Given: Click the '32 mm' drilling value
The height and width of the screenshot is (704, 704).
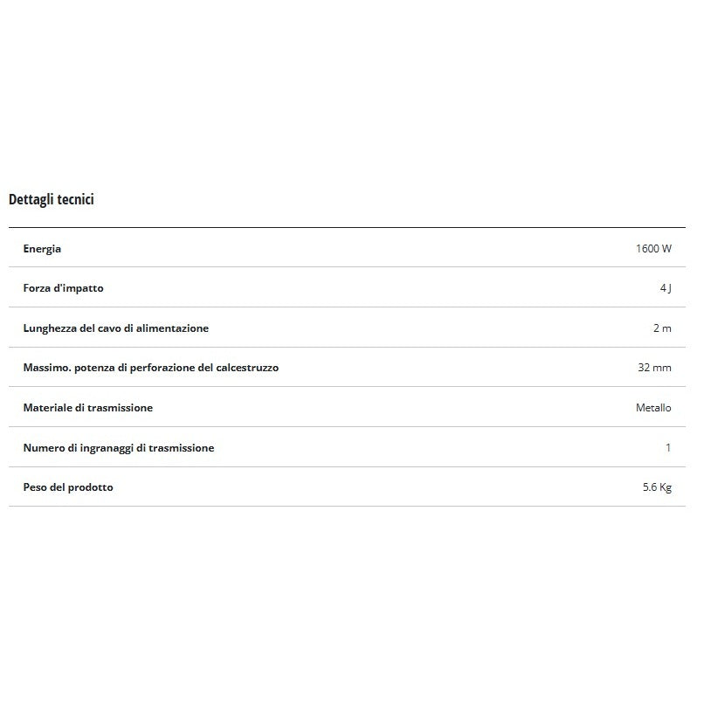Looking at the screenshot, I should [x=654, y=369].
